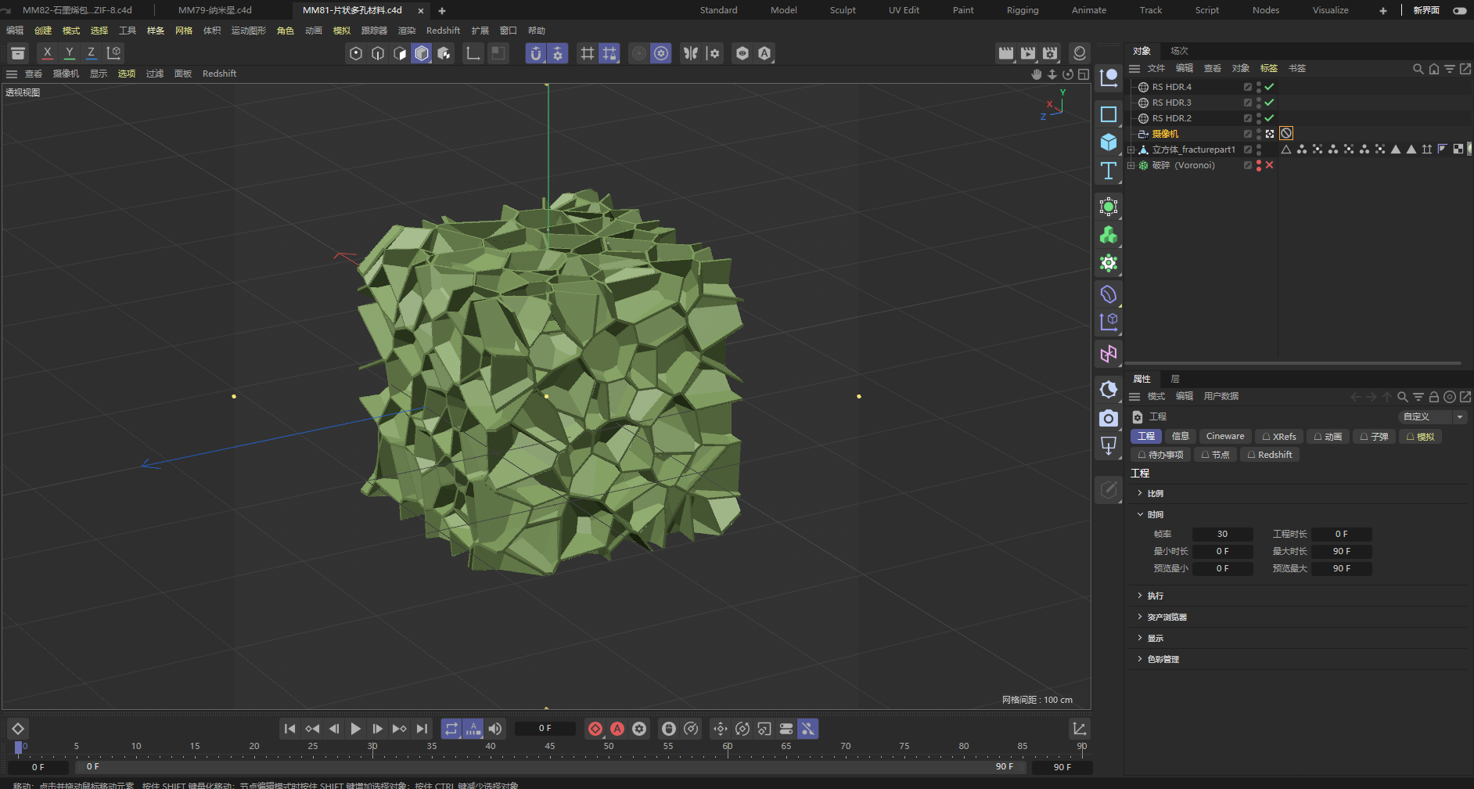This screenshot has height=789, width=1474.
Task: Play the animation forward
Action: click(356, 729)
